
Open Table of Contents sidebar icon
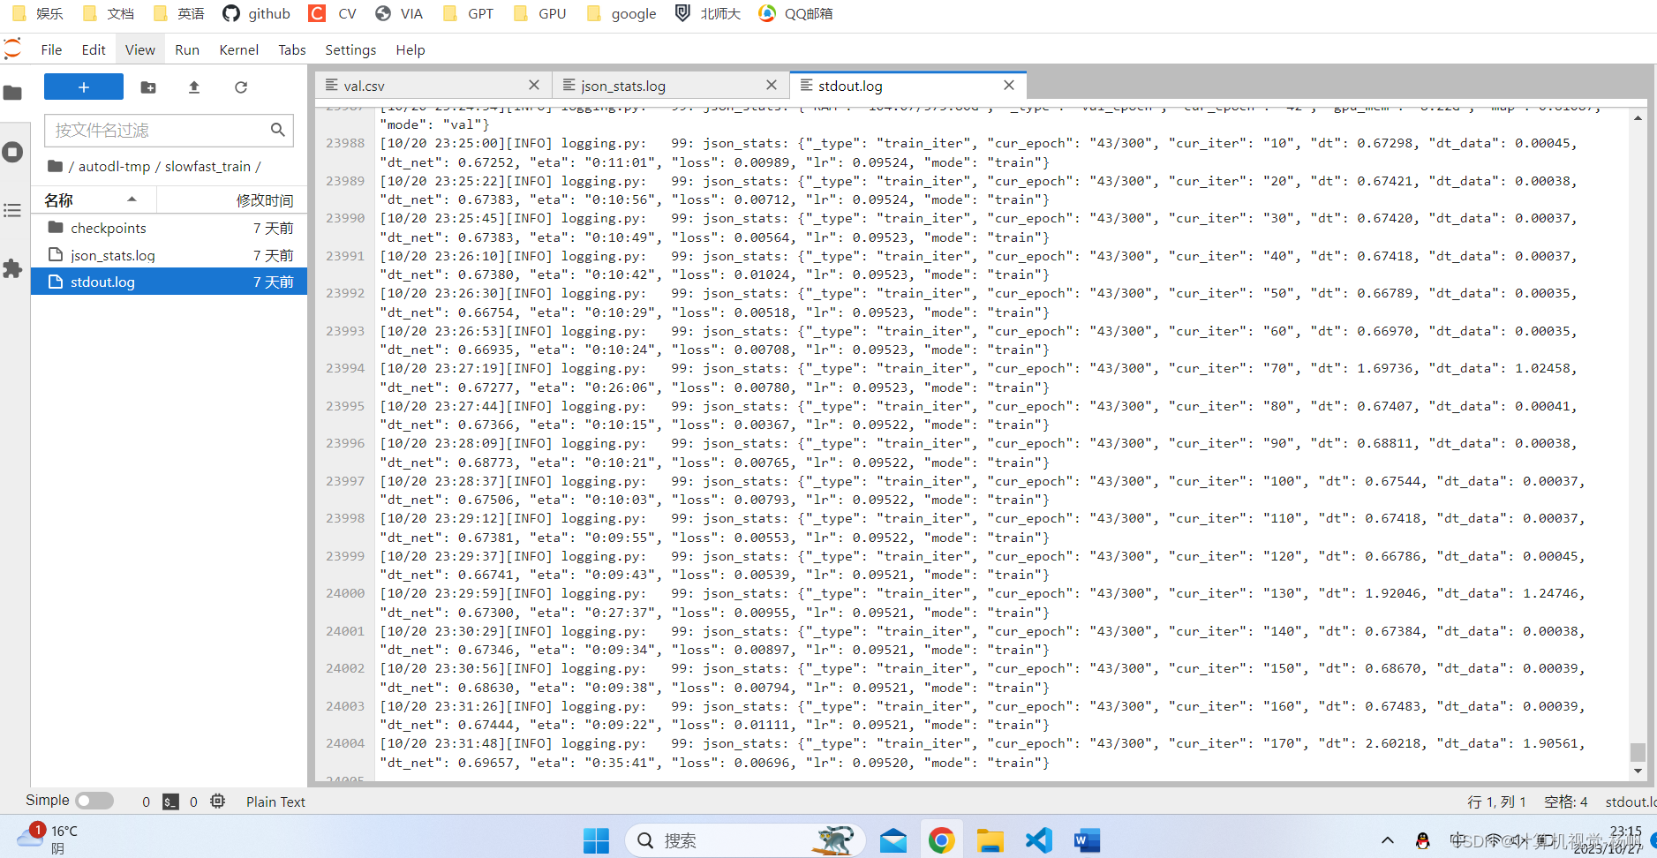[12, 210]
